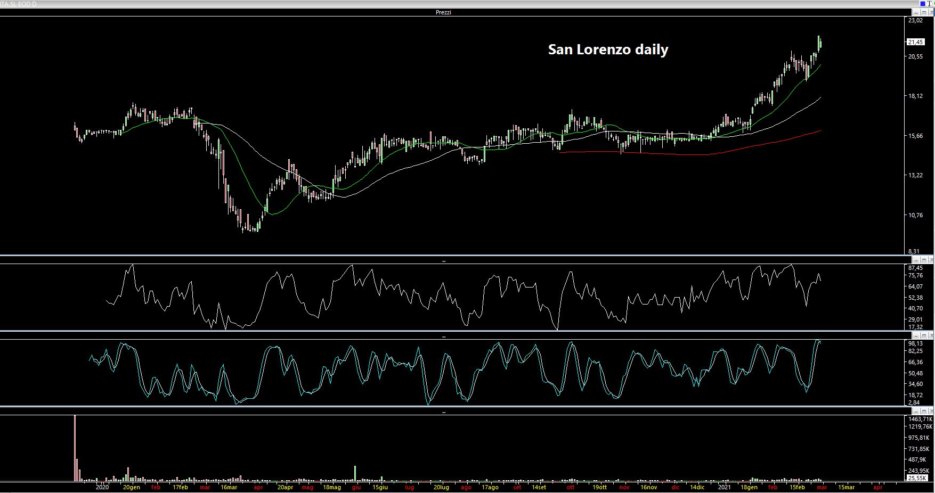This screenshot has width=935, height=493.
Task: Click the splitter handle between price and RSI panels
Action: coord(444,261)
